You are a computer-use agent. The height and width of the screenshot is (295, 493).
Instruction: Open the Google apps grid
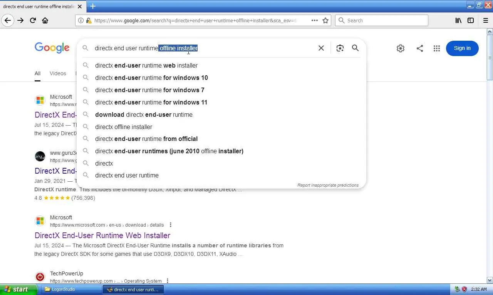pyautogui.click(x=436, y=48)
